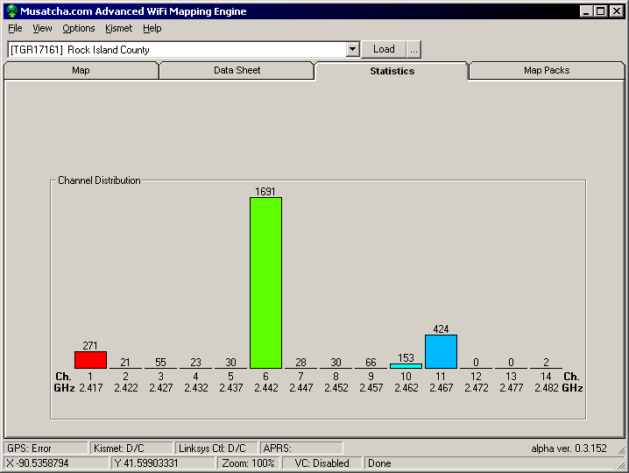Viewport: 629px width, 473px height.
Task: Open the View menu
Action: pos(42,28)
